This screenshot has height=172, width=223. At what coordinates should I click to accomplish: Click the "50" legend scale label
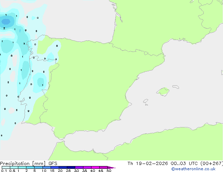tap(109, 171)
